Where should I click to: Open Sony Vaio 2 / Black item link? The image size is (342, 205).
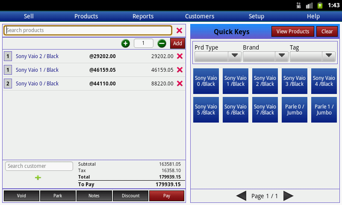(x=37, y=56)
